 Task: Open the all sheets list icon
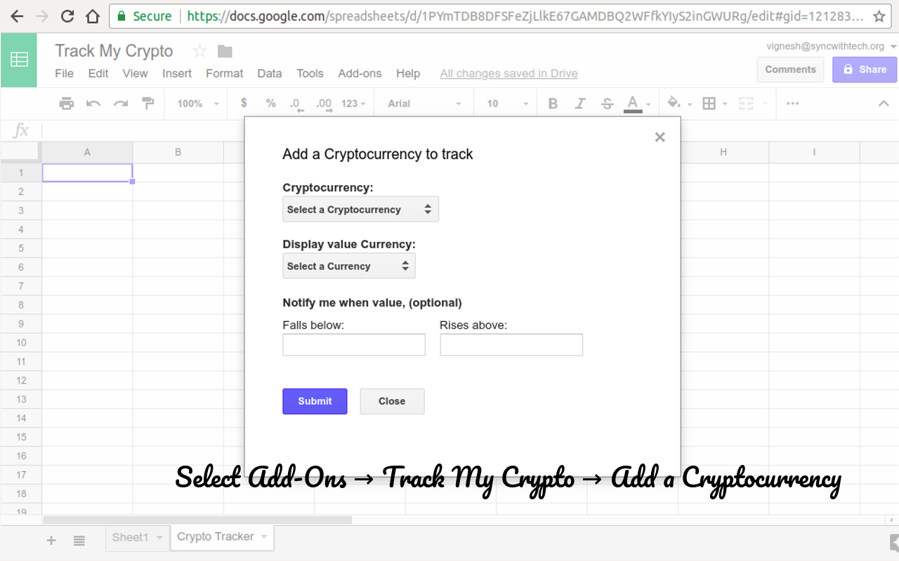pos(79,540)
